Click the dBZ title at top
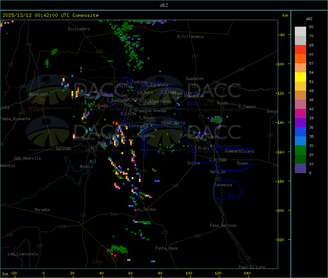The image size is (328, 278). pyautogui.click(x=164, y=5)
